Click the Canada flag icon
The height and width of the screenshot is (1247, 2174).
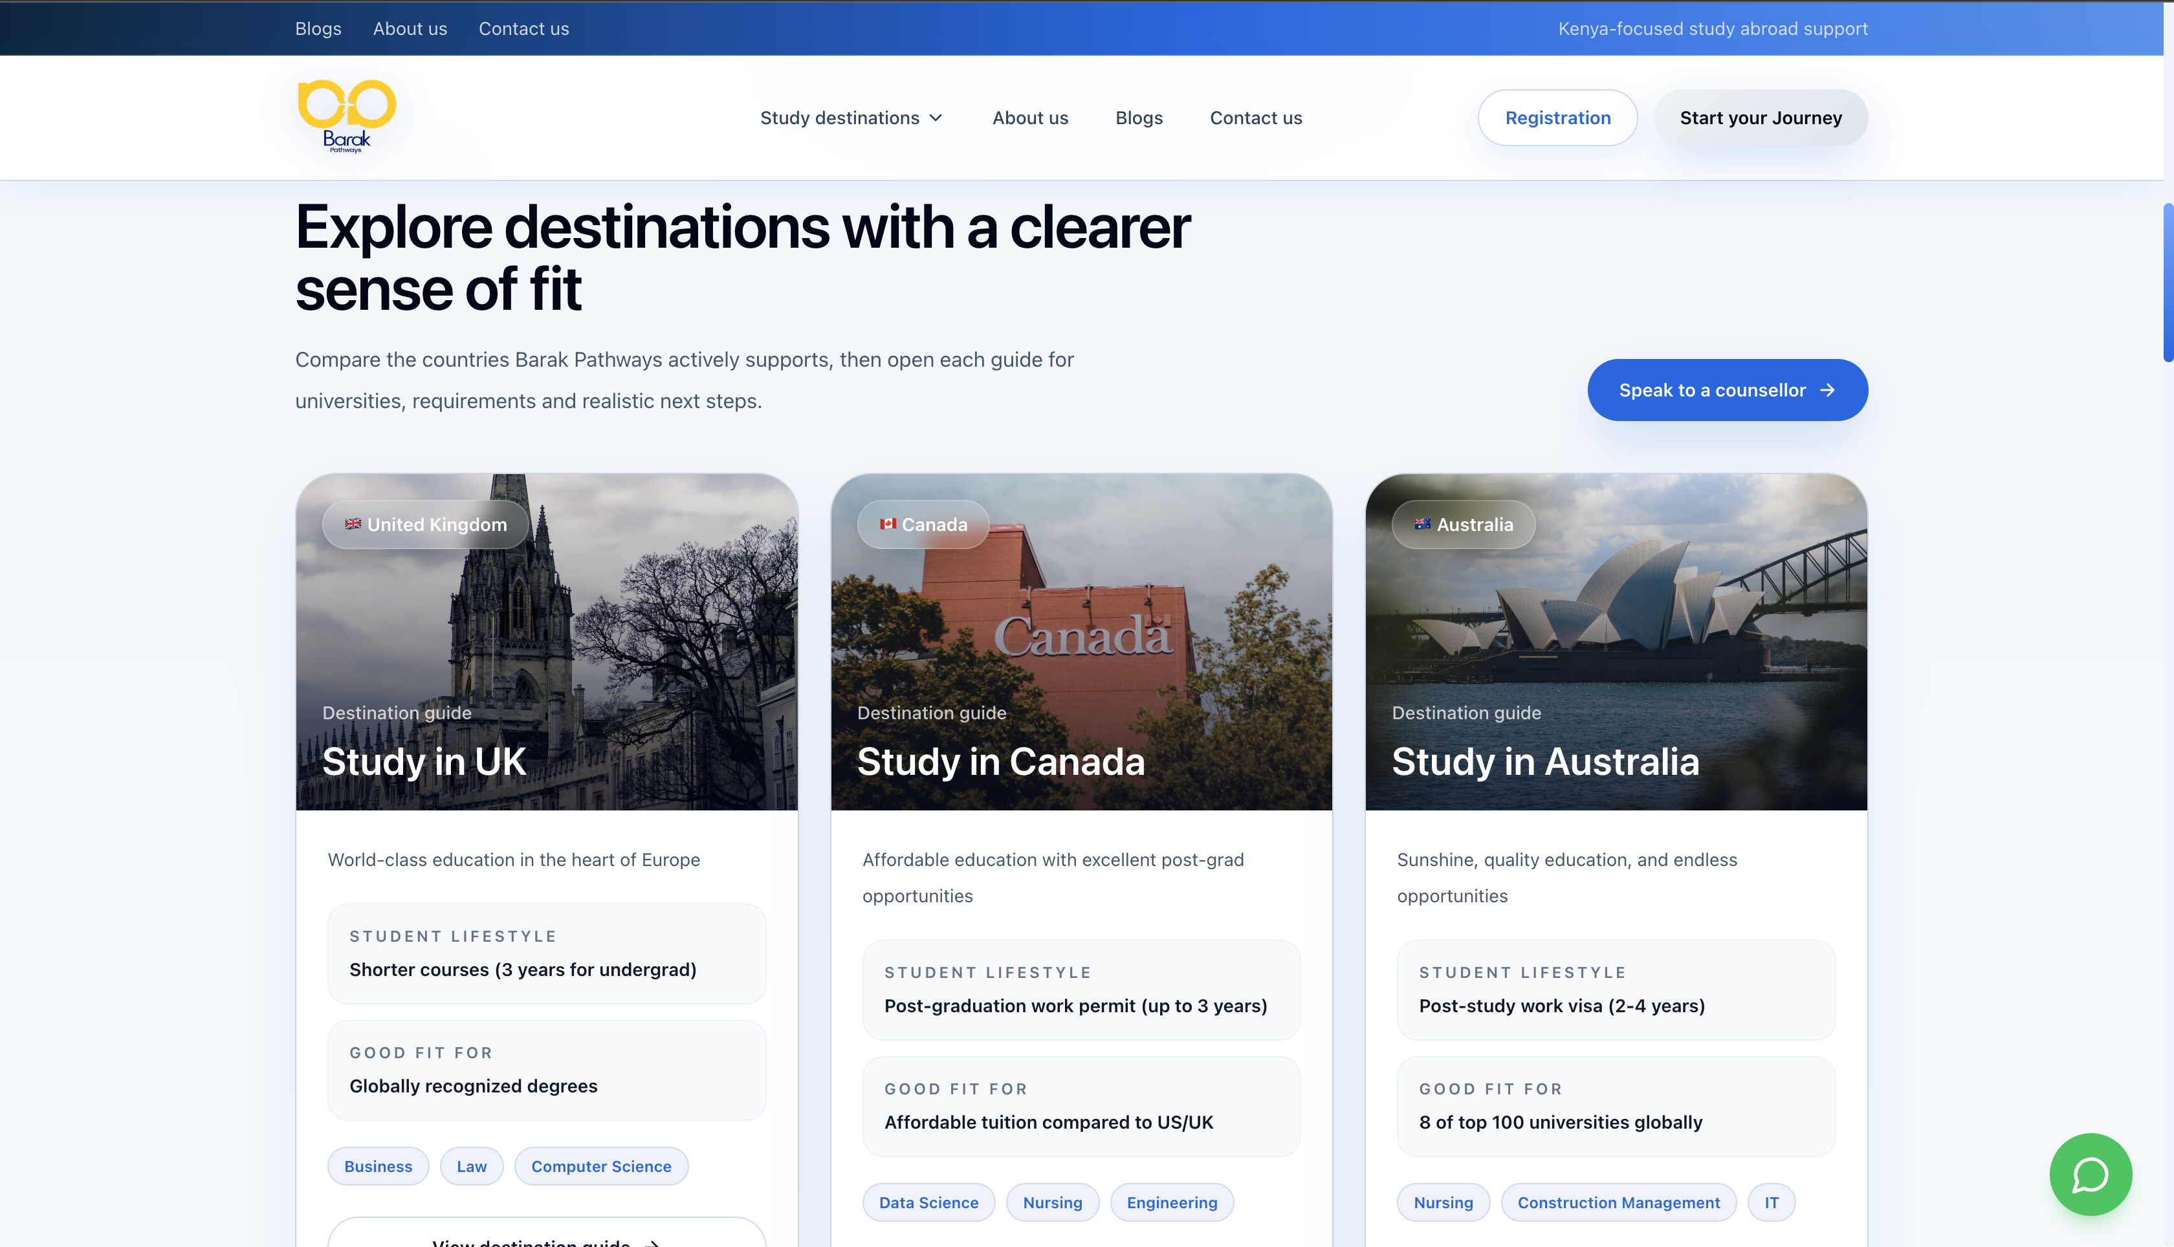[x=888, y=524]
